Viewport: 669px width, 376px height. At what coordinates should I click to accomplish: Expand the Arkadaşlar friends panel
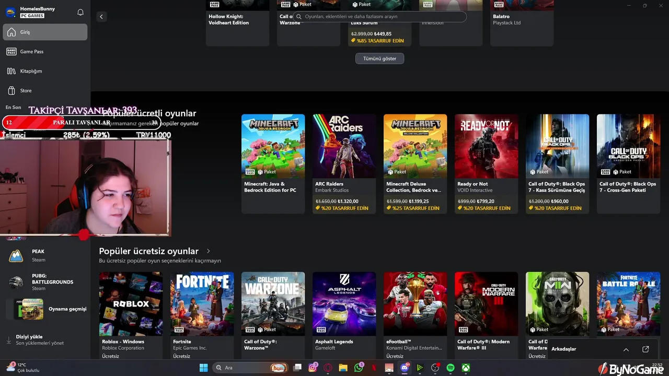point(626,349)
